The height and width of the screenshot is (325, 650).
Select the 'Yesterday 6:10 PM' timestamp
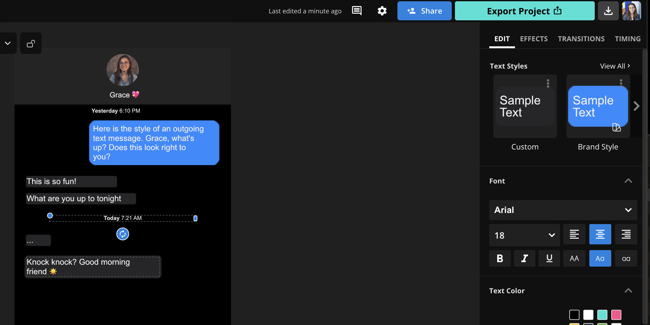(x=116, y=111)
